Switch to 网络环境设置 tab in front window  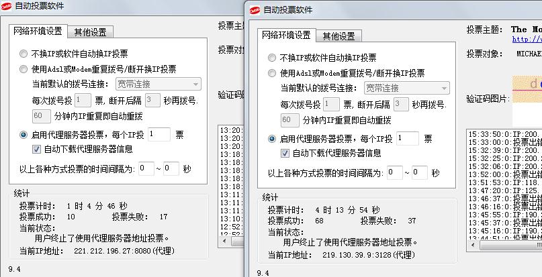pos(286,35)
